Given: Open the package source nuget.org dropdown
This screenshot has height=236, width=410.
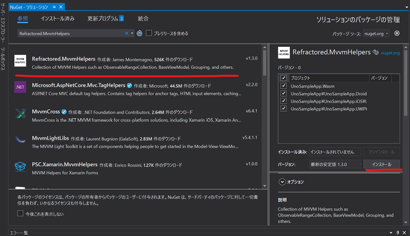Looking at the screenshot, I should pos(376,34).
